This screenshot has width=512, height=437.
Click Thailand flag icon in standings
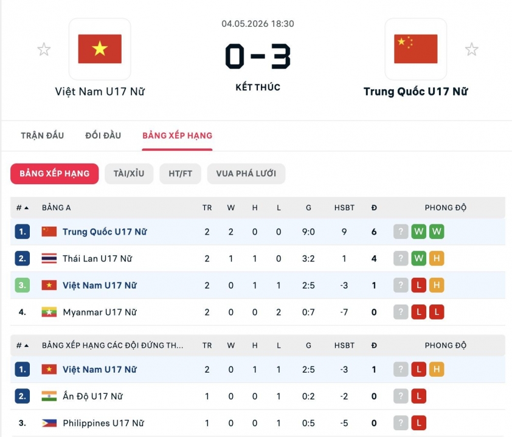[49, 258]
